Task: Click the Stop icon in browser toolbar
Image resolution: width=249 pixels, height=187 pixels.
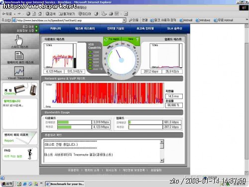Action: coord(28,14)
